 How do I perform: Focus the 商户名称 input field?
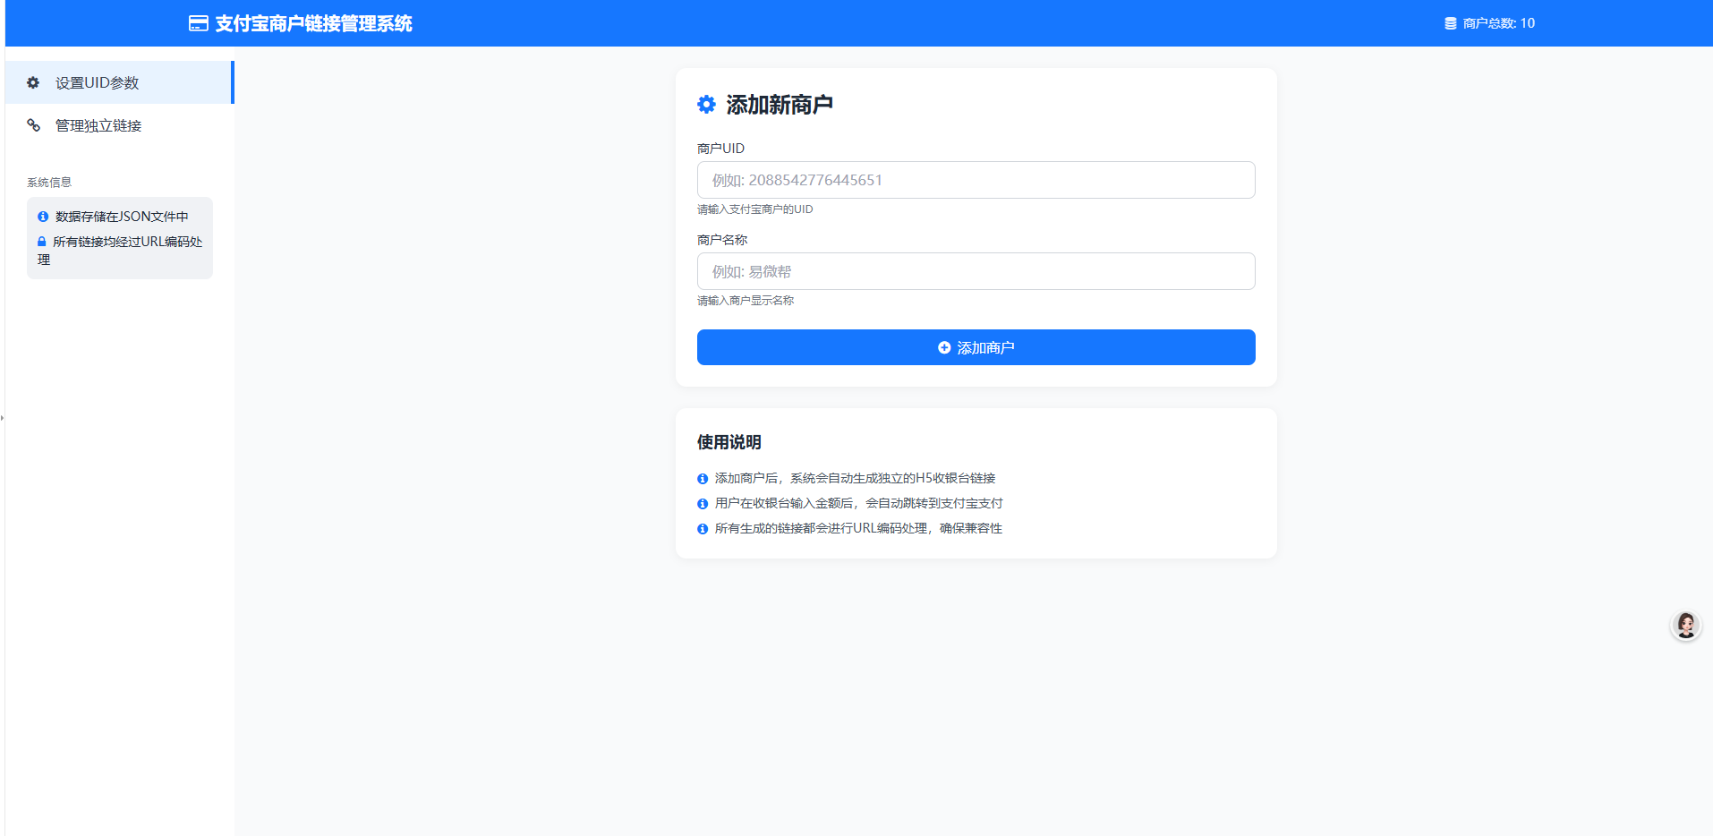pos(976,271)
